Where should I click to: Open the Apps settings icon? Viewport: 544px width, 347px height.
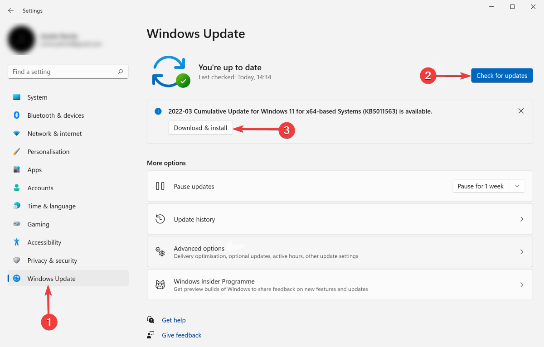17,169
